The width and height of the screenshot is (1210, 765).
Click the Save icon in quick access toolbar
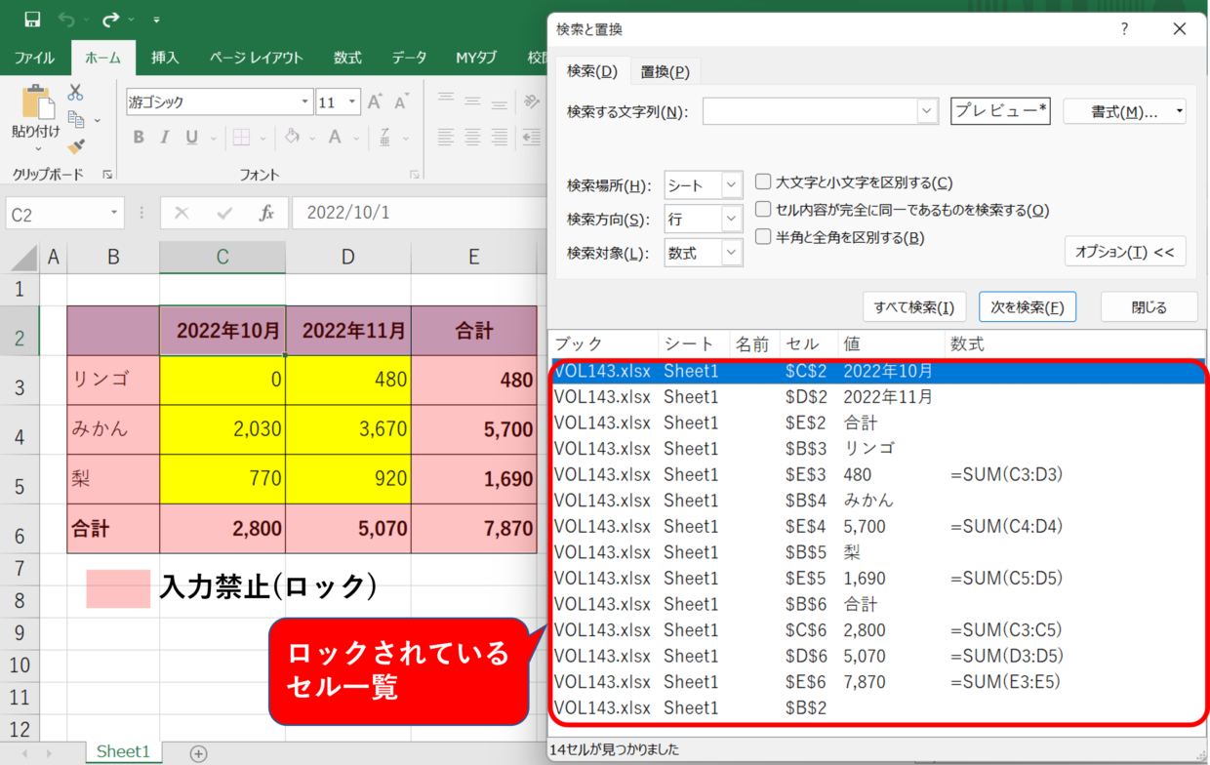pyautogui.click(x=32, y=20)
